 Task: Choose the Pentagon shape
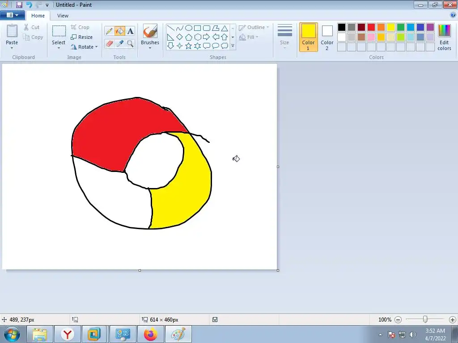(x=189, y=37)
